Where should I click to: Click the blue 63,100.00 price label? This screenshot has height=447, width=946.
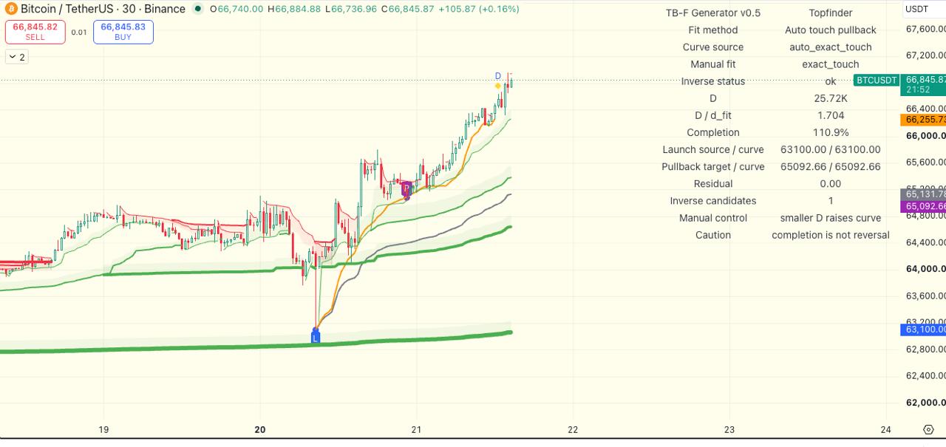click(923, 330)
